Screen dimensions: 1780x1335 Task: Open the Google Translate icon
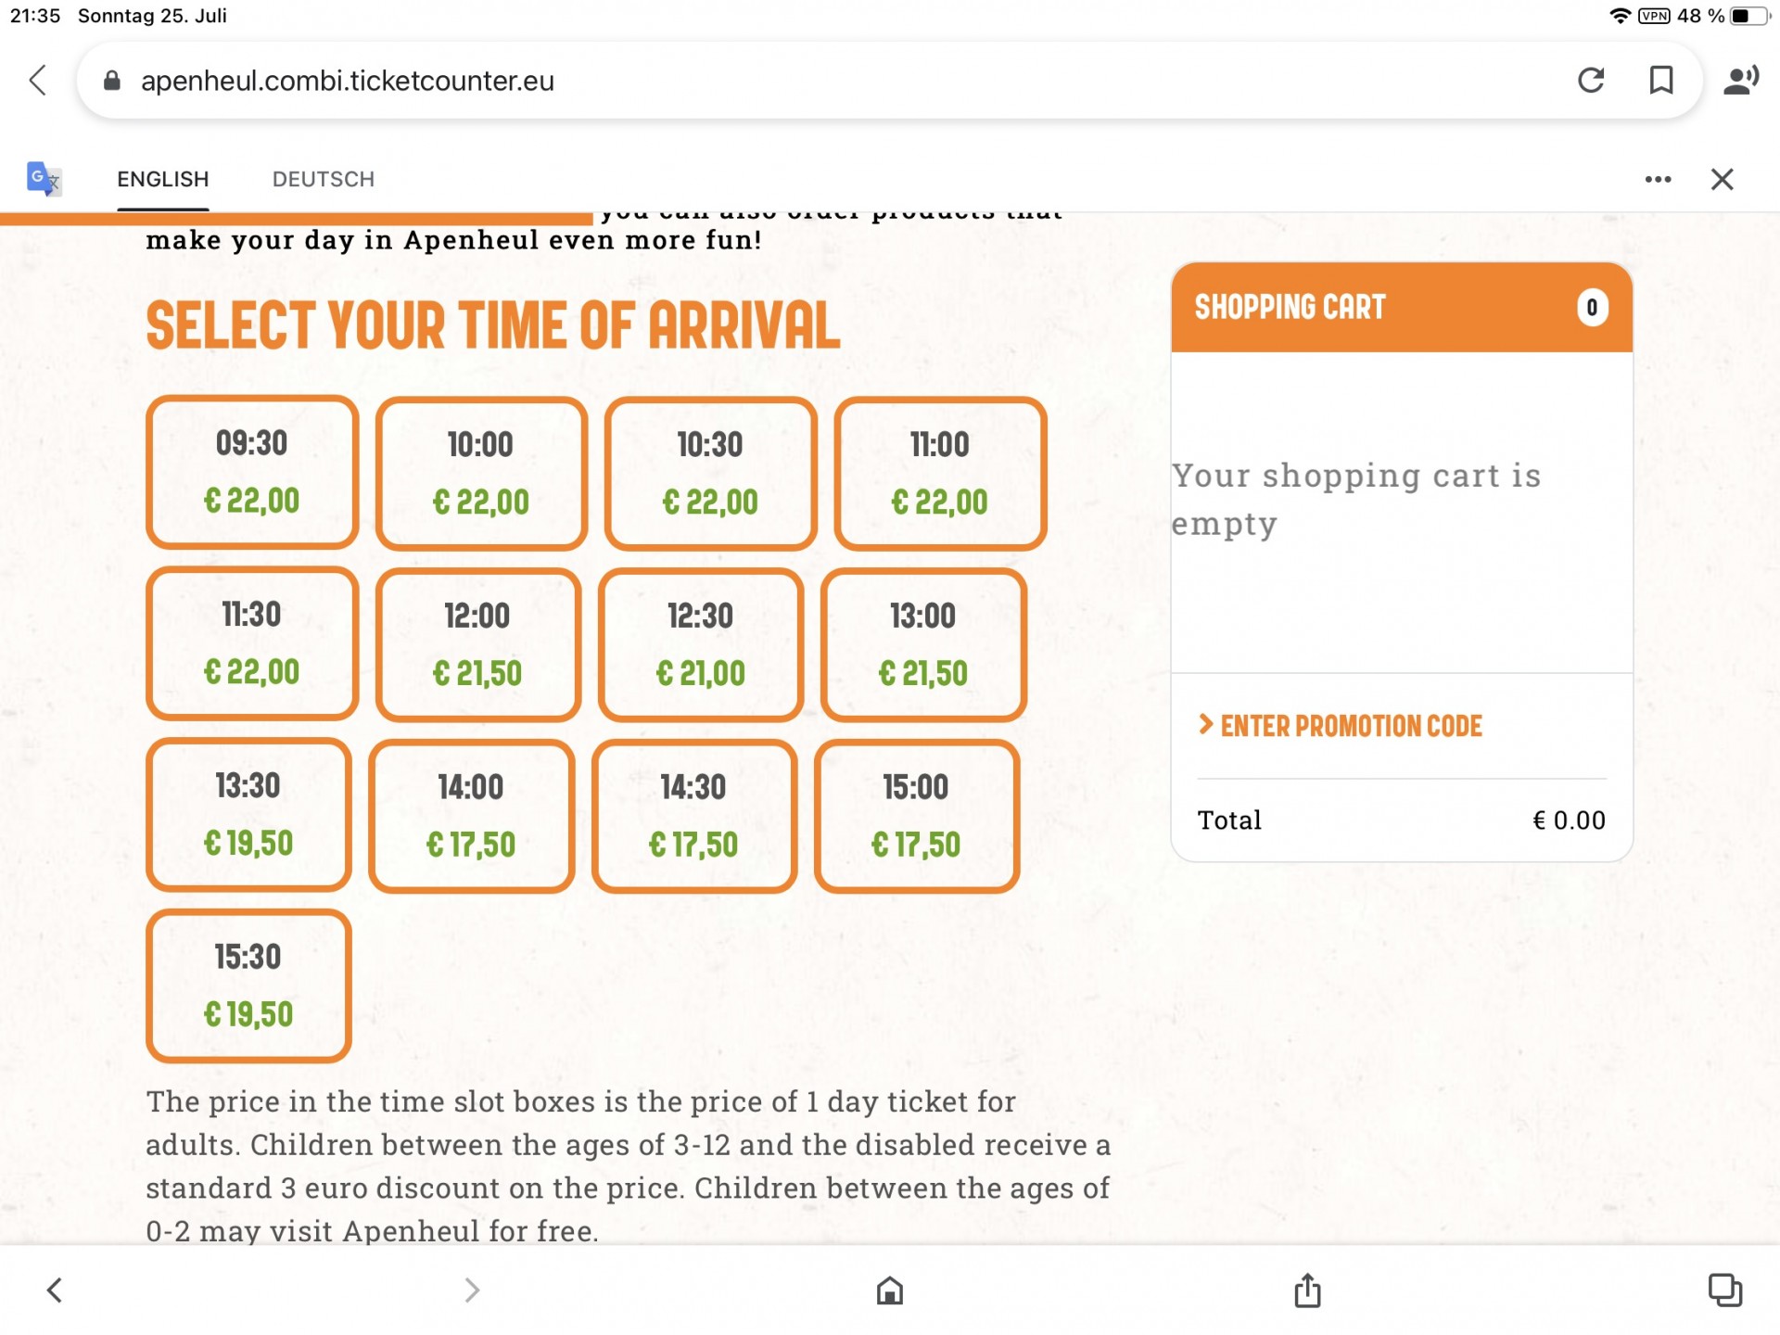(x=44, y=178)
